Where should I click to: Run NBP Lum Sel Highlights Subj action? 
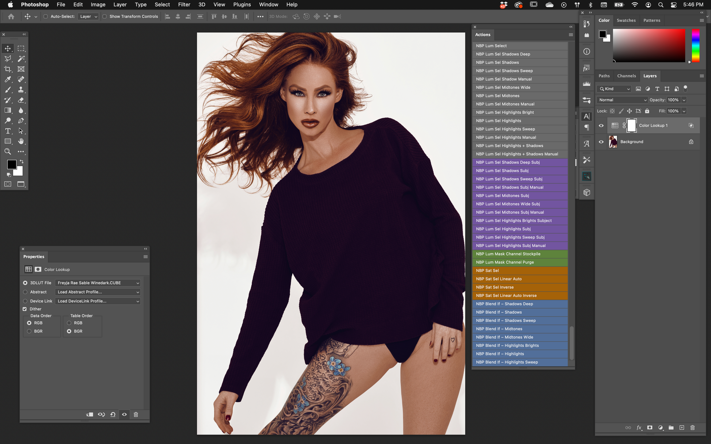click(x=520, y=229)
